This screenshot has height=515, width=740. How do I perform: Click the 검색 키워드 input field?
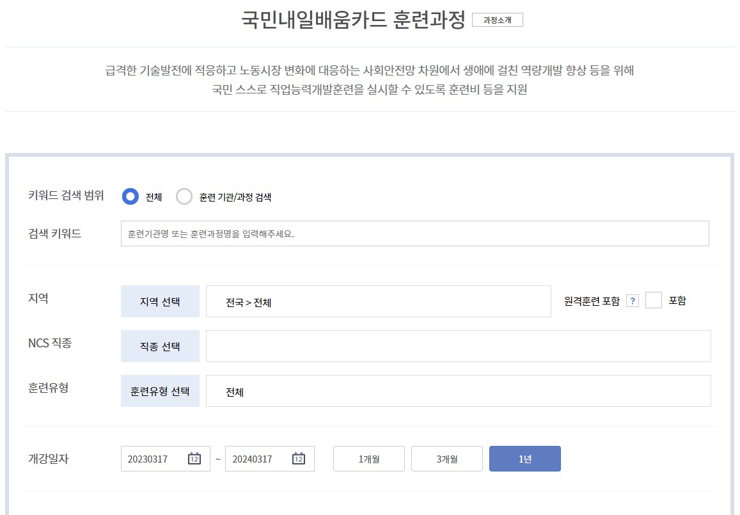click(x=414, y=233)
